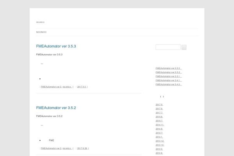
Task: Click the FME bullet text in 3.5.2 post
Action: pyautogui.click(x=51, y=140)
